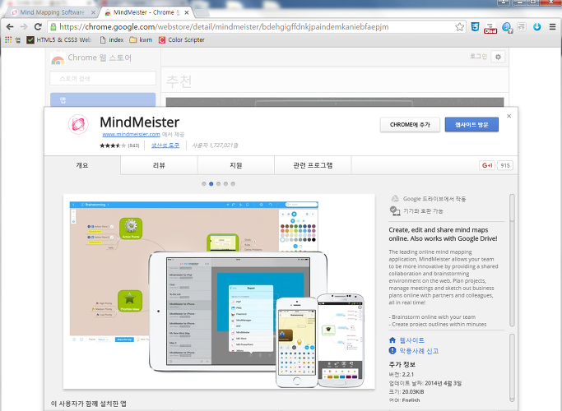562x411 pixels.
Task: Click the 앱 category in store sidebar
Action: (103, 100)
